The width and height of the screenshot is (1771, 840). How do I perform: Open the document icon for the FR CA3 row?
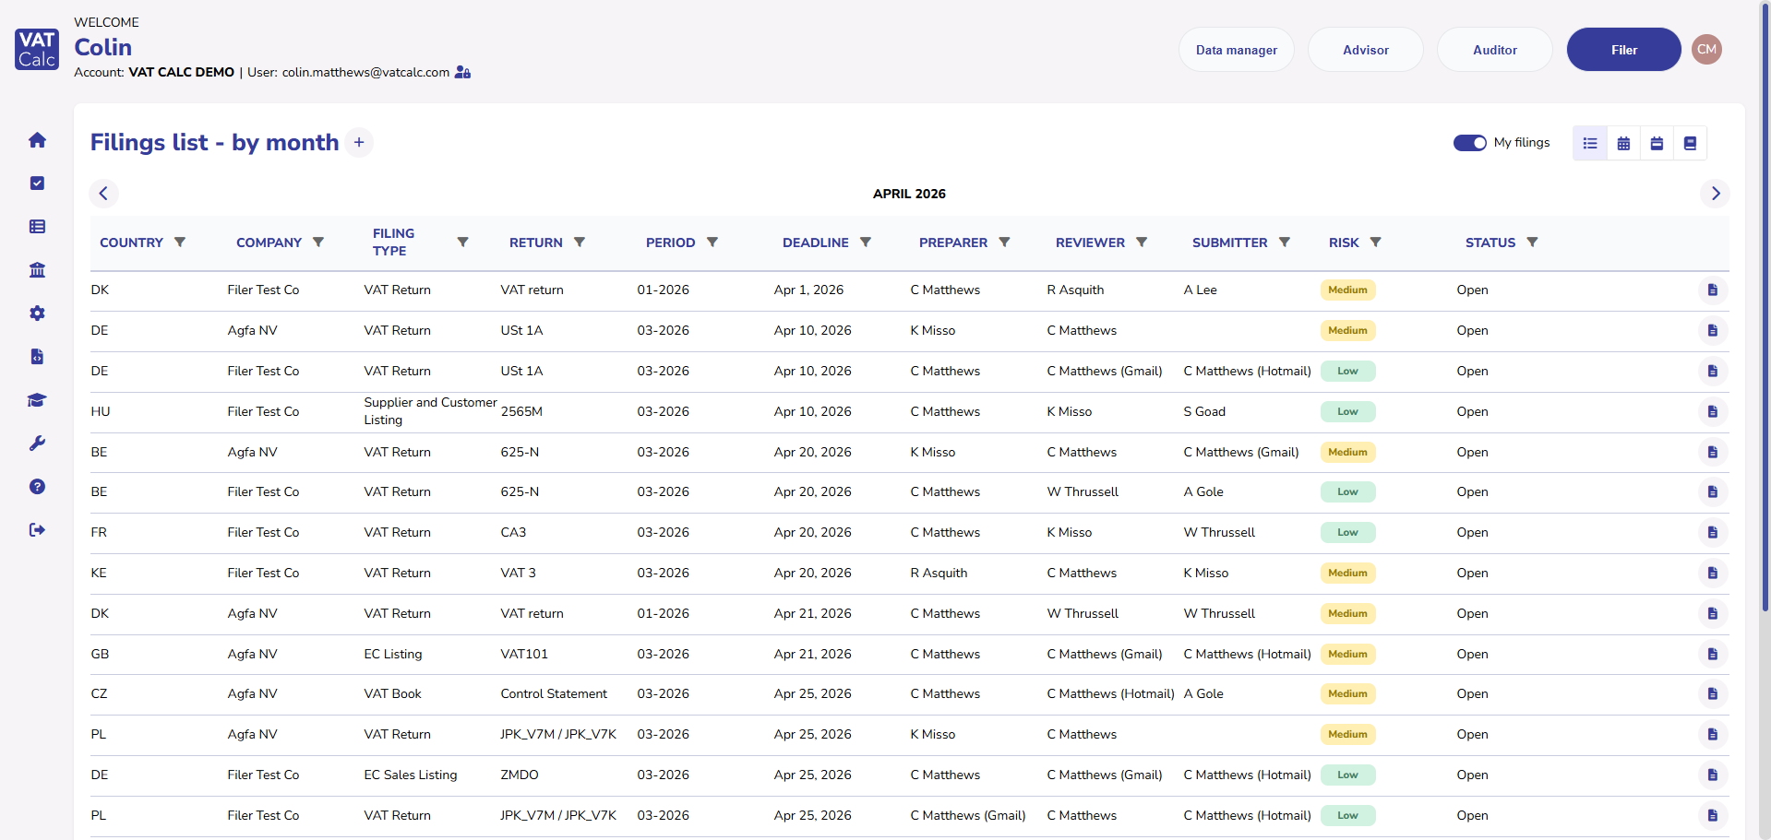click(x=1713, y=533)
